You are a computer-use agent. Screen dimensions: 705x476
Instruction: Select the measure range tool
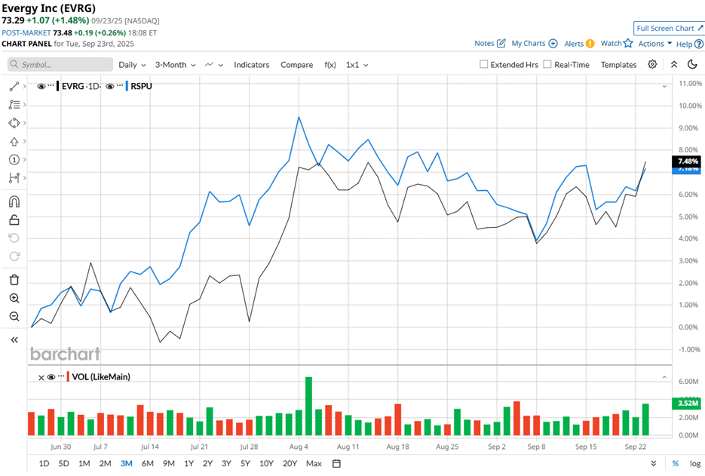coord(14,178)
